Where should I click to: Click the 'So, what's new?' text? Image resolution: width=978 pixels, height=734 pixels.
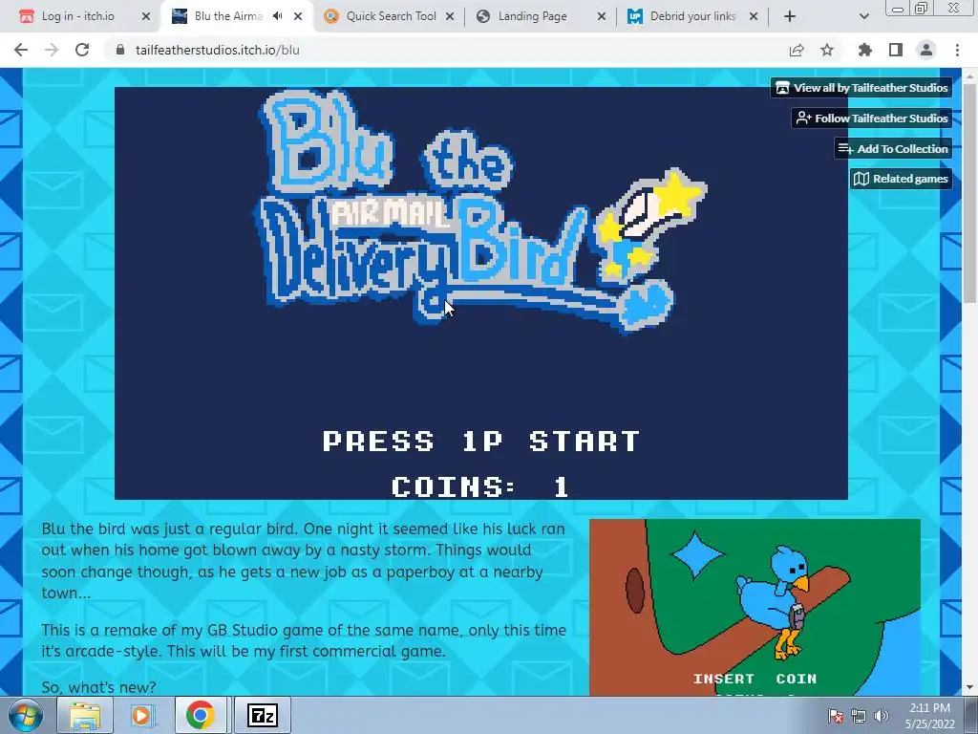(98, 687)
